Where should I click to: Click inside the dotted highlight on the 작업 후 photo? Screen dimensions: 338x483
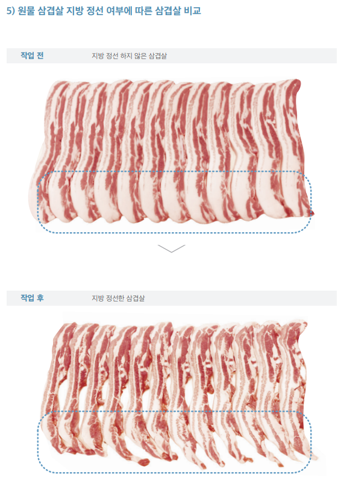coord(174,442)
